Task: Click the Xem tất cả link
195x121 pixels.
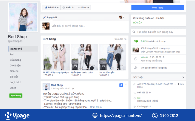Action: 120,39
